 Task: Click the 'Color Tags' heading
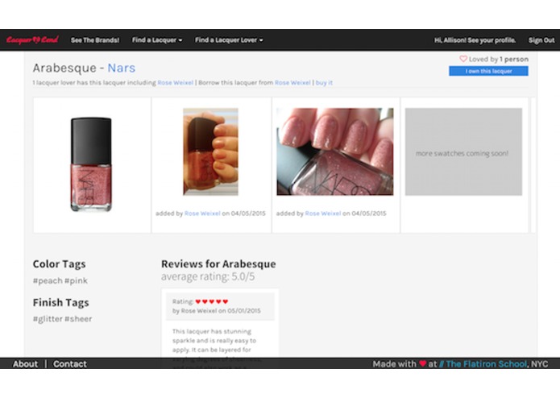60,264
